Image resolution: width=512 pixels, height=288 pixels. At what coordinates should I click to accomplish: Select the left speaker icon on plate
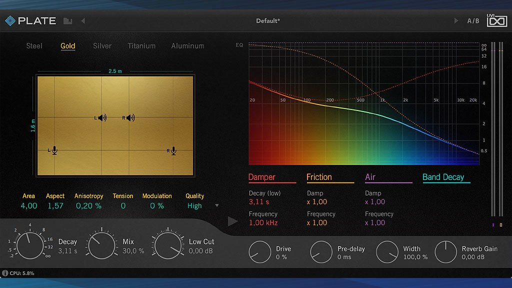tap(101, 118)
